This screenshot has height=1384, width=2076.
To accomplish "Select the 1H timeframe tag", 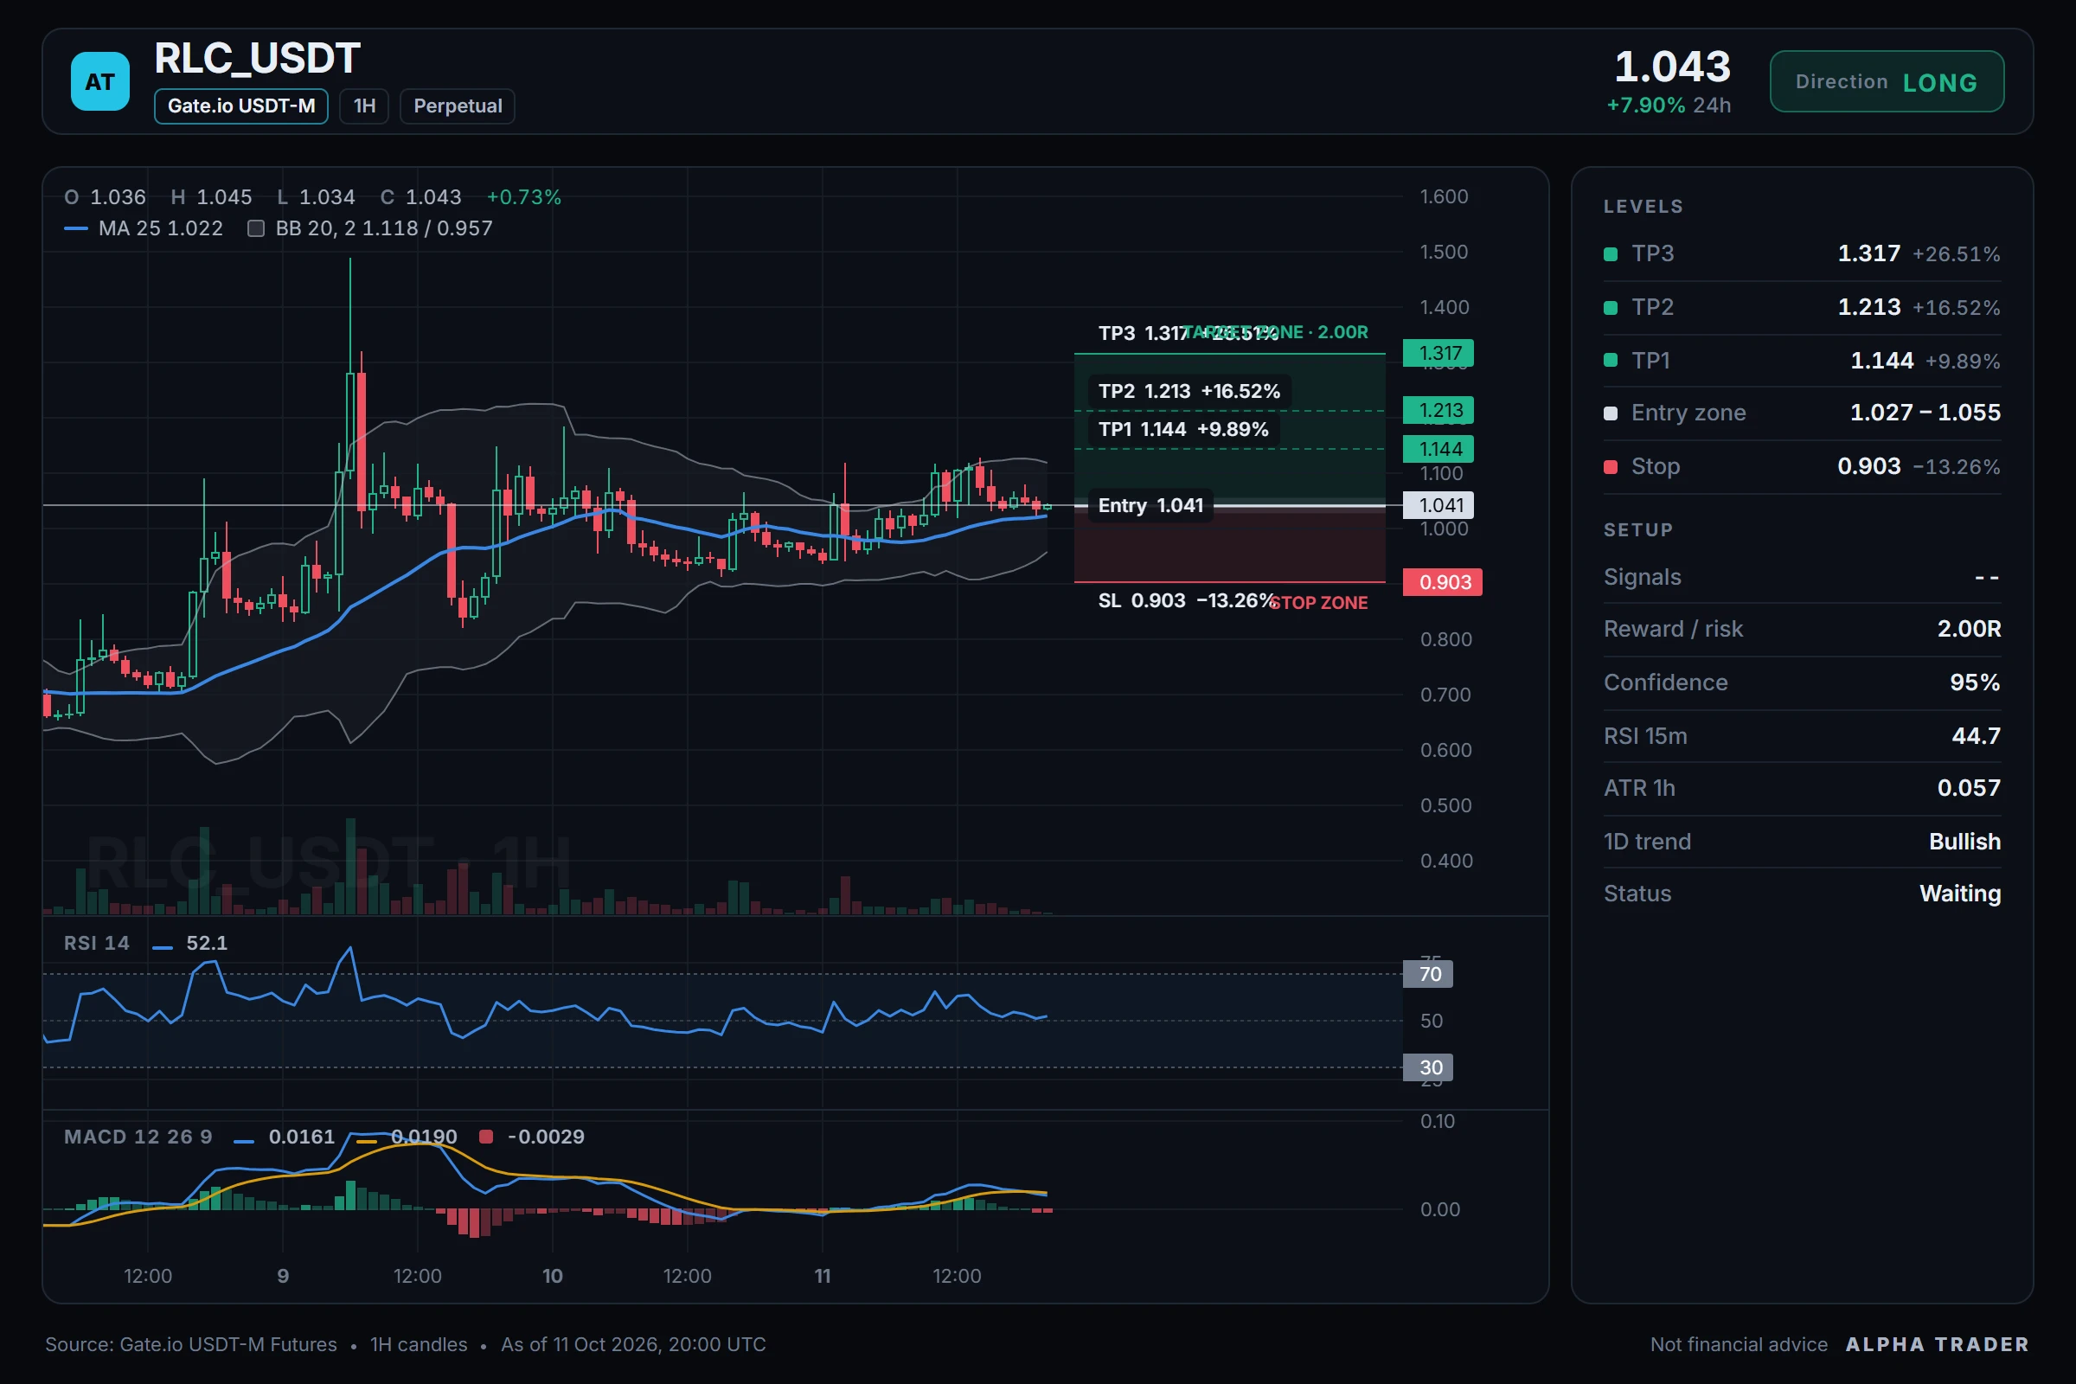I will (364, 106).
